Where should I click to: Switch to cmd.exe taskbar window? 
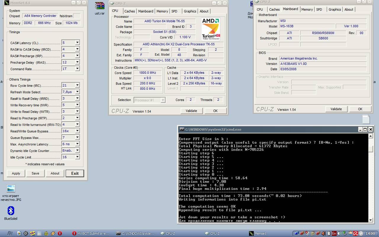(x=135, y=233)
